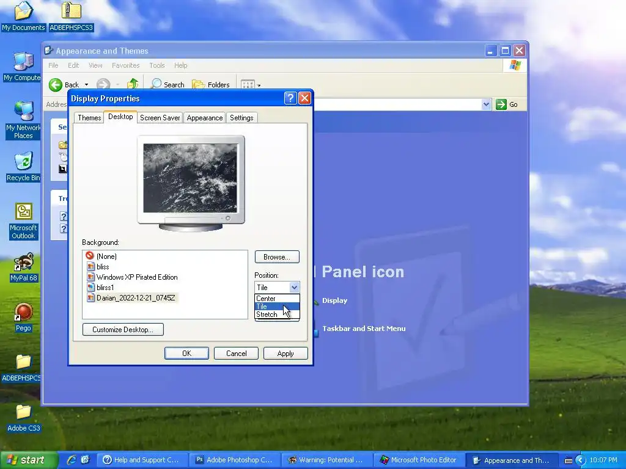The height and width of the screenshot is (469, 626).
Task: Select My Computer desktop icon
Action: click(22, 66)
